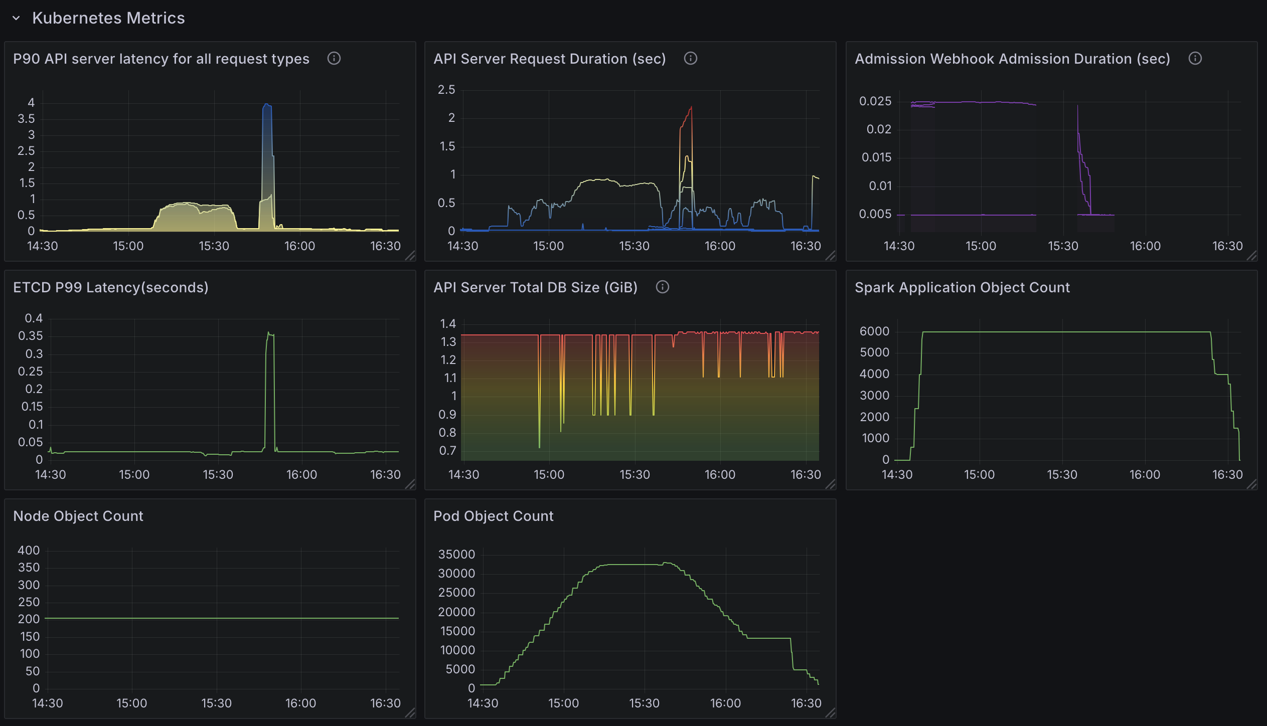The height and width of the screenshot is (726, 1267).
Task: Select the ETCD P99 Latency(seconds) panel title
Action: pyautogui.click(x=111, y=287)
